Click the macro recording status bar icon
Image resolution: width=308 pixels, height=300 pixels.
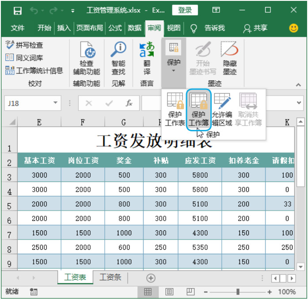point(34,292)
